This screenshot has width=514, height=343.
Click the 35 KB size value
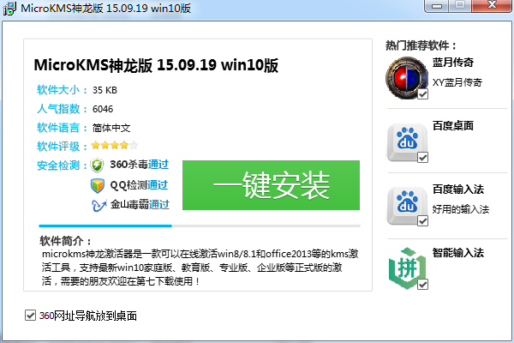coord(105,90)
